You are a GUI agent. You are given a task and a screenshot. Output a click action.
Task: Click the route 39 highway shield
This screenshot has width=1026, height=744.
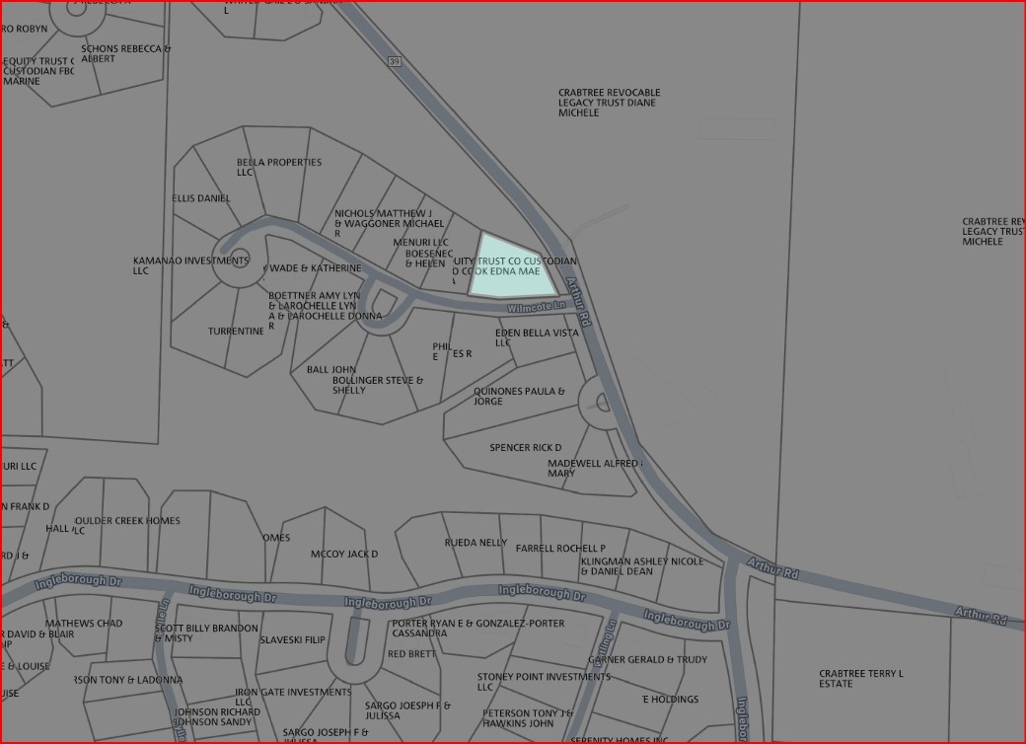(394, 61)
